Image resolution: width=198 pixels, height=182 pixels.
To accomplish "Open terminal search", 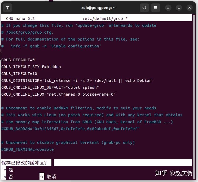I will pyautogui.click(x=144, y=8).
